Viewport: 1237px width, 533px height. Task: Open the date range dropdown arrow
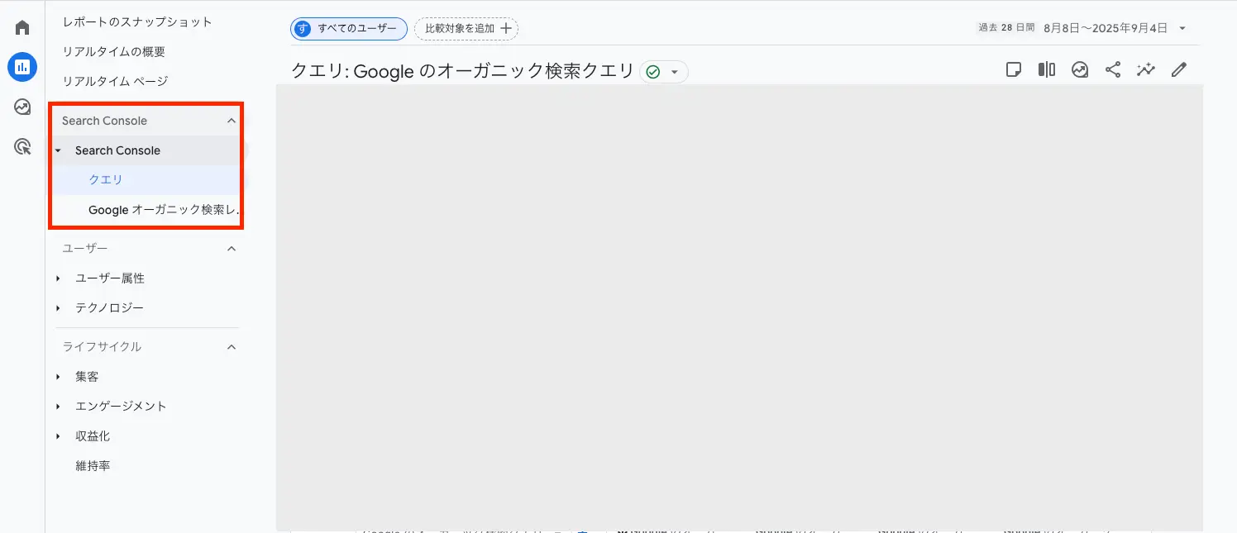coord(1182,28)
